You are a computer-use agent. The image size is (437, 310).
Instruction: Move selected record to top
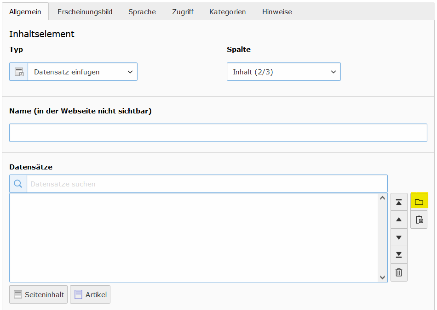coord(399,202)
